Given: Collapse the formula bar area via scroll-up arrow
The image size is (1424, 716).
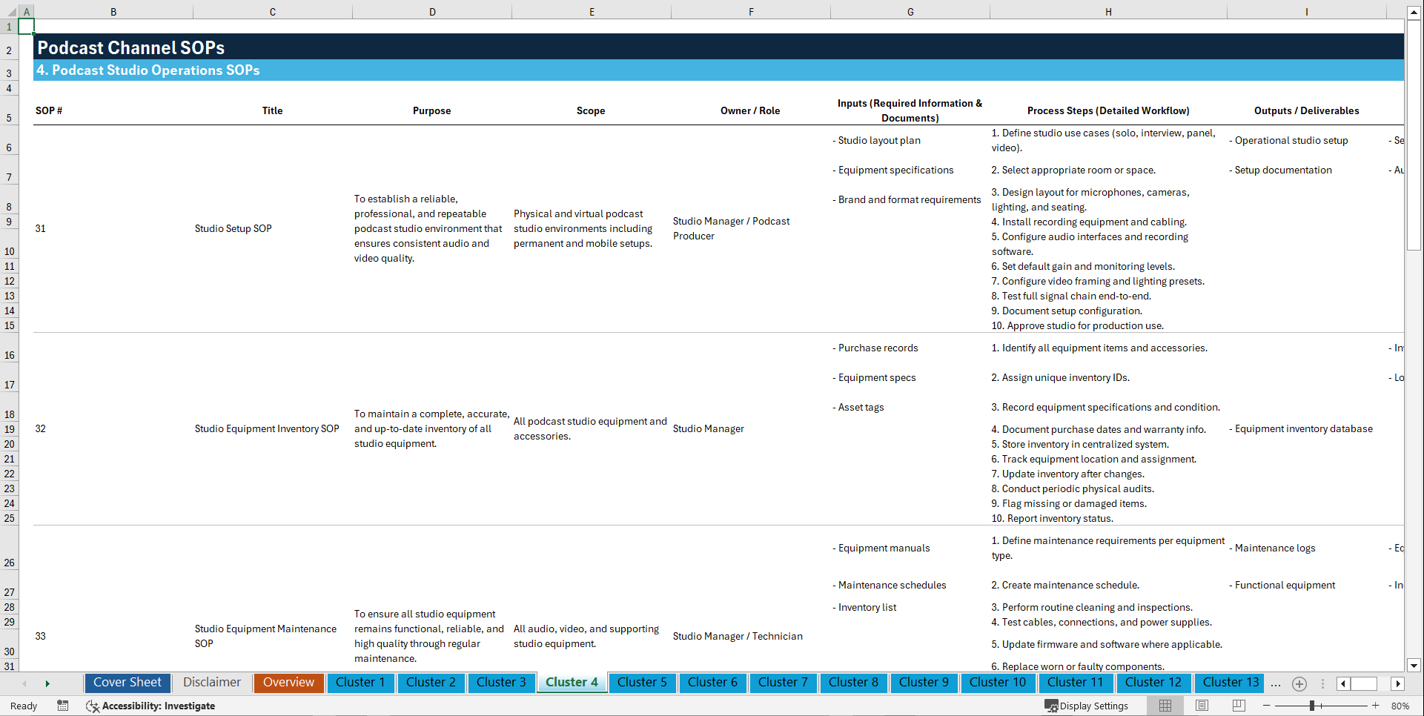Looking at the screenshot, I should 1414,11.
